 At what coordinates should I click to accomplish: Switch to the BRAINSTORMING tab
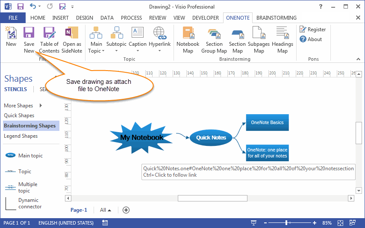click(x=276, y=18)
